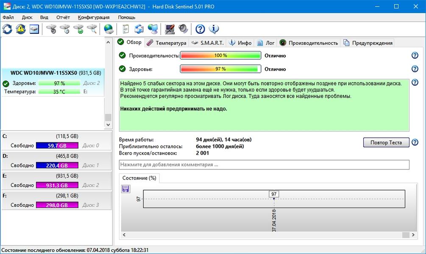Click the chart scroll left arrow
The image size is (426, 254).
coord(124,235)
